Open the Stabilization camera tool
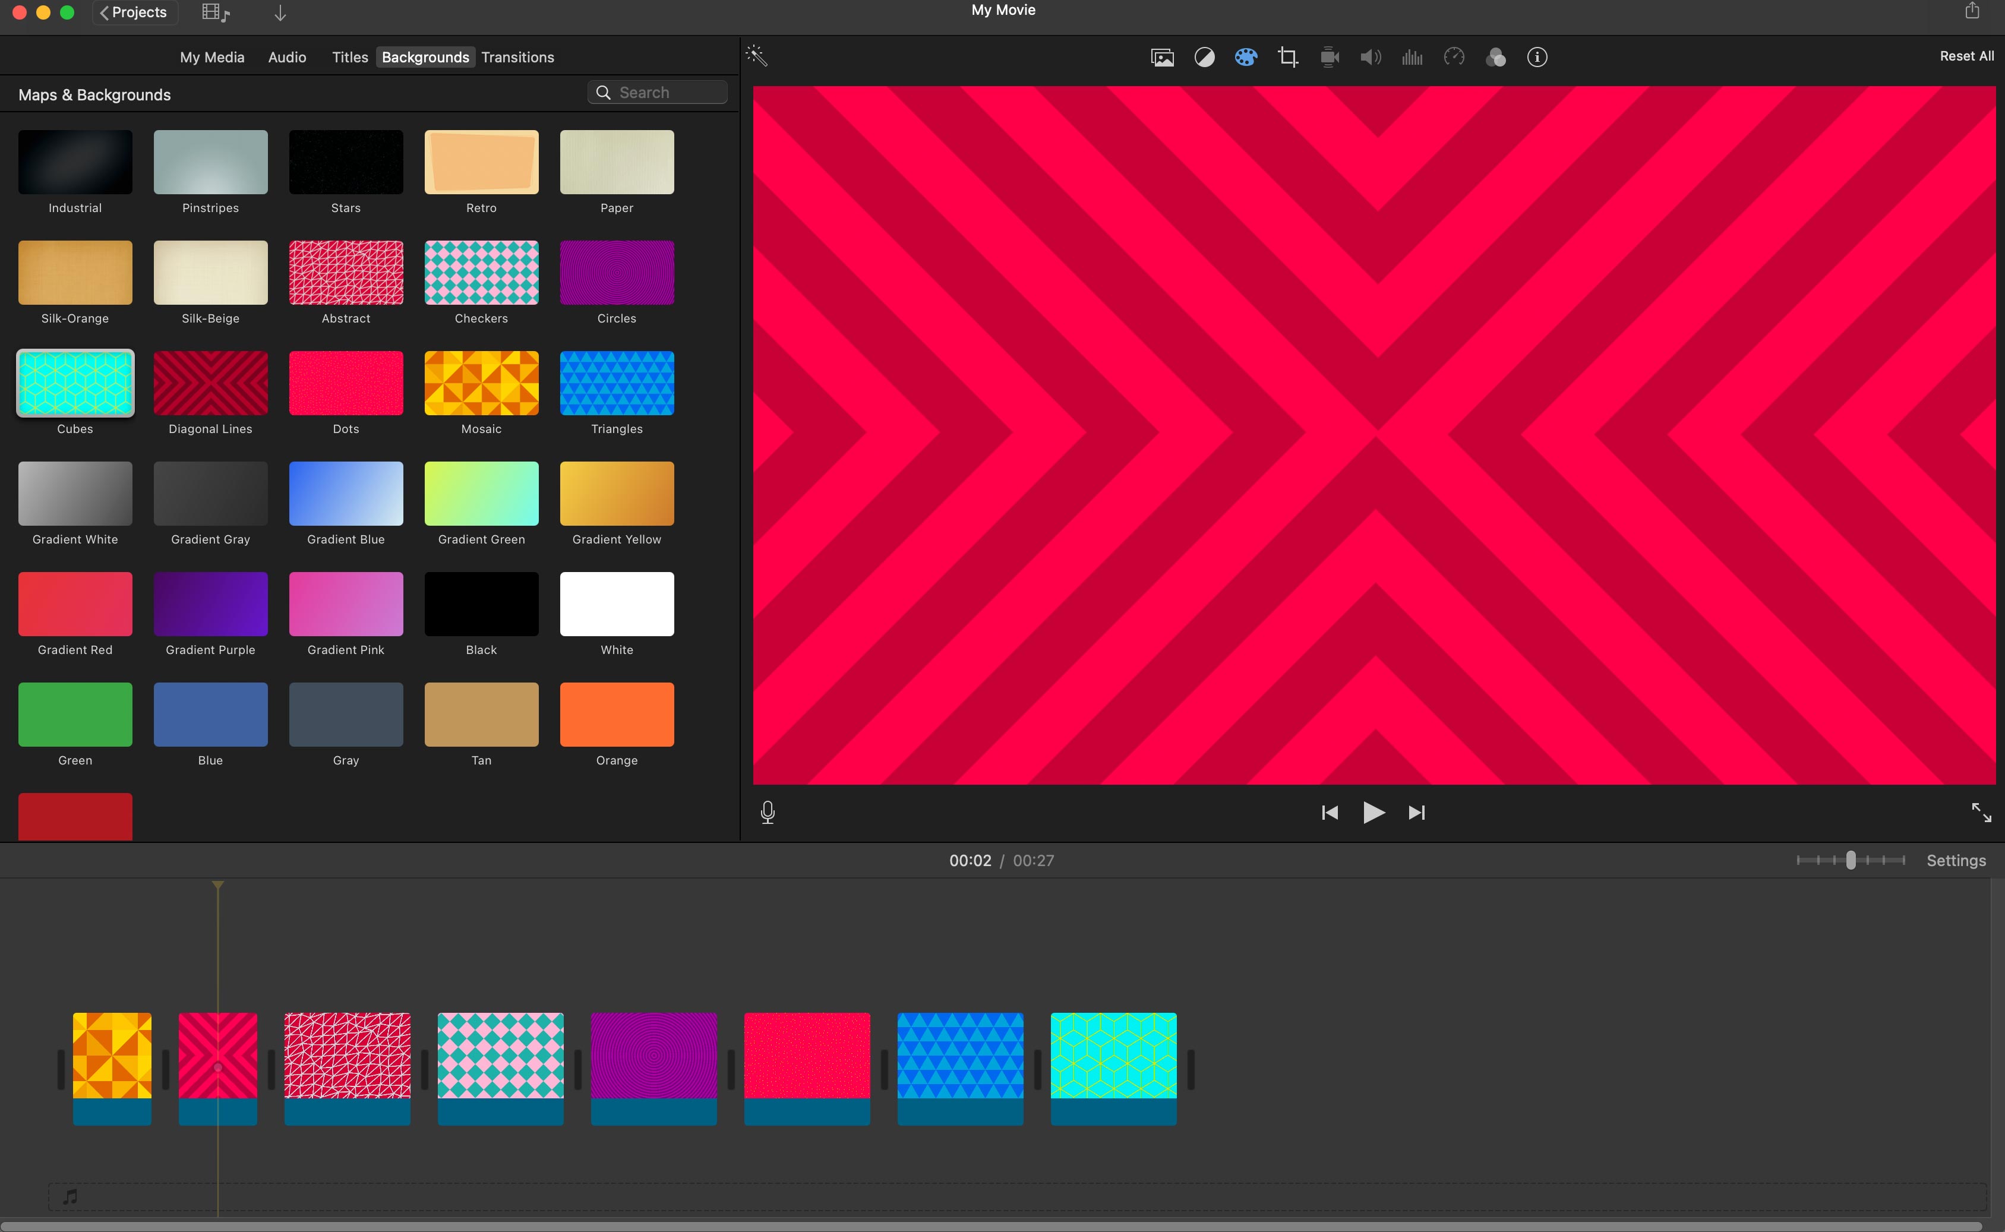Screen dimensions: 2005x1232 click(x=1330, y=57)
